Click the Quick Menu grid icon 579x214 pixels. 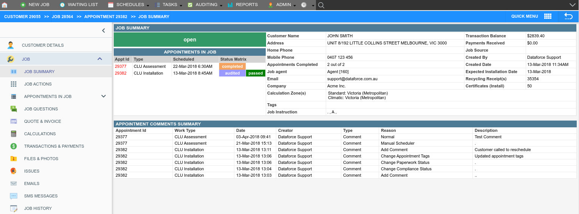[548, 16]
